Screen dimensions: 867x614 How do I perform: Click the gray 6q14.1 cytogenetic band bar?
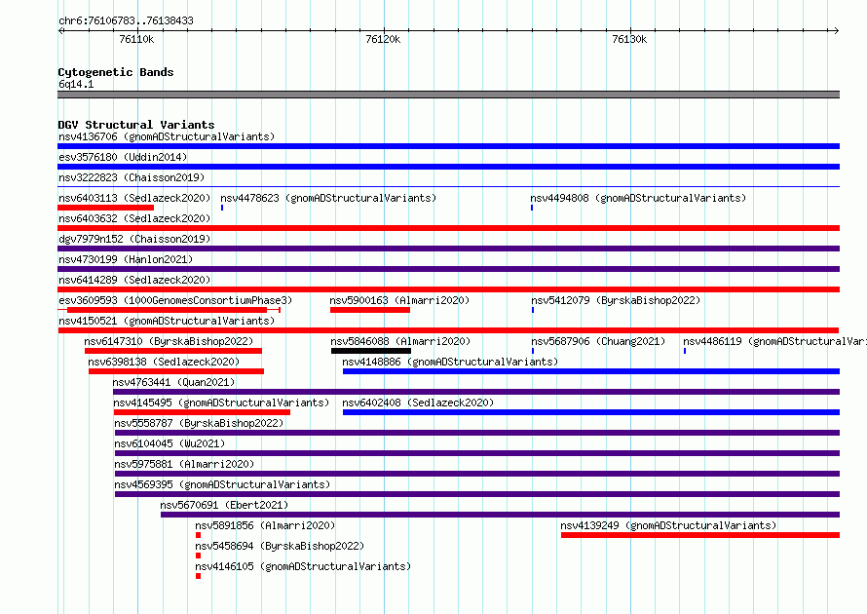click(448, 95)
